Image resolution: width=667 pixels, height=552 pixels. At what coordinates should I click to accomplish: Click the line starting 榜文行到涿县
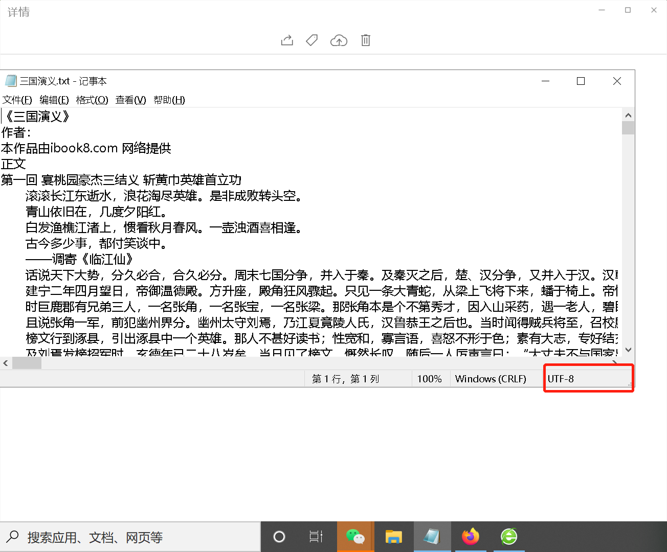[322, 338]
